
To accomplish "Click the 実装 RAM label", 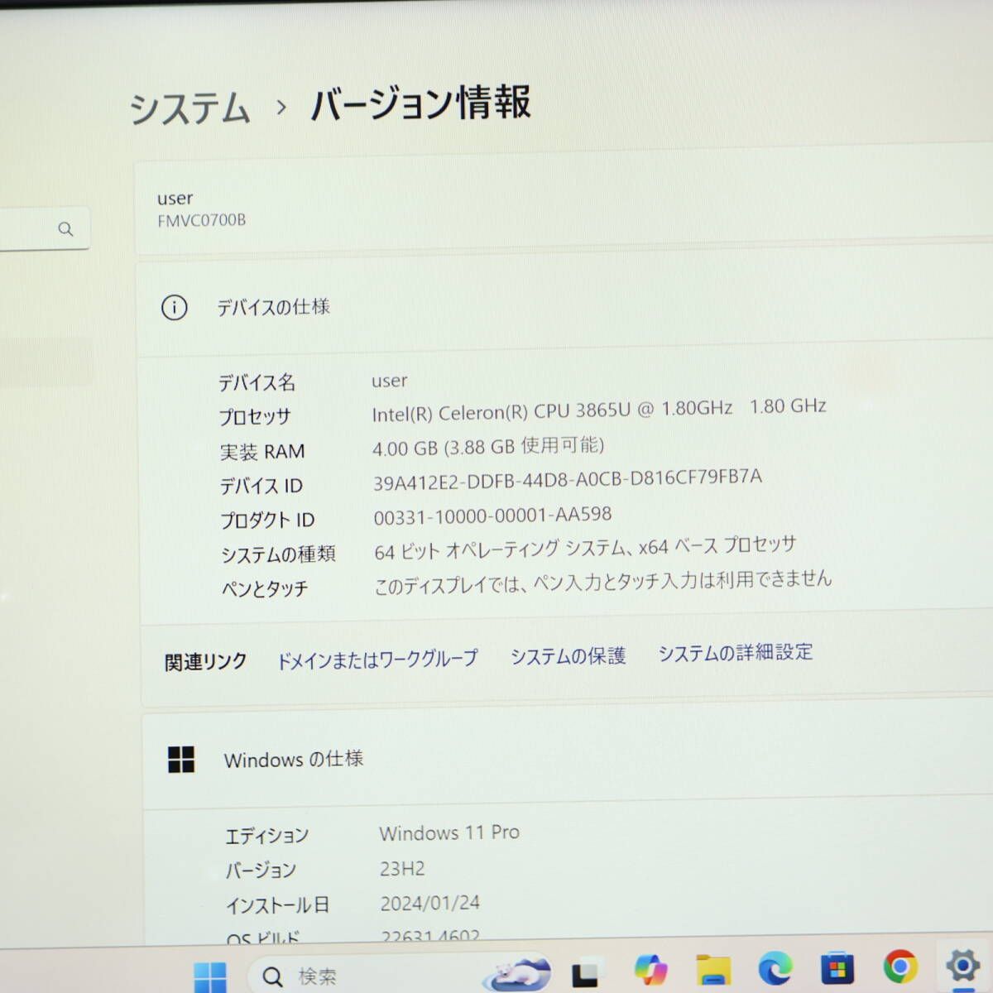I will [262, 452].
